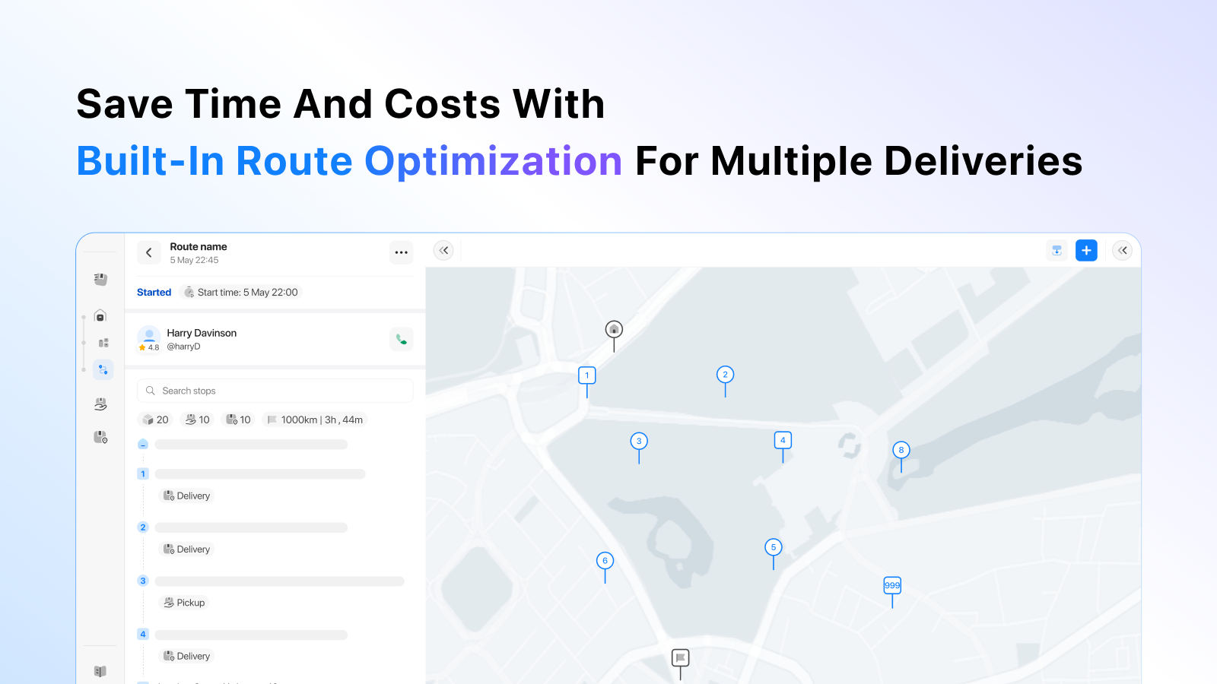This screenshot has width=1217, height=684.
Task: Click the Start time: 5 May 22:00 chip
Action: point(241,293)
